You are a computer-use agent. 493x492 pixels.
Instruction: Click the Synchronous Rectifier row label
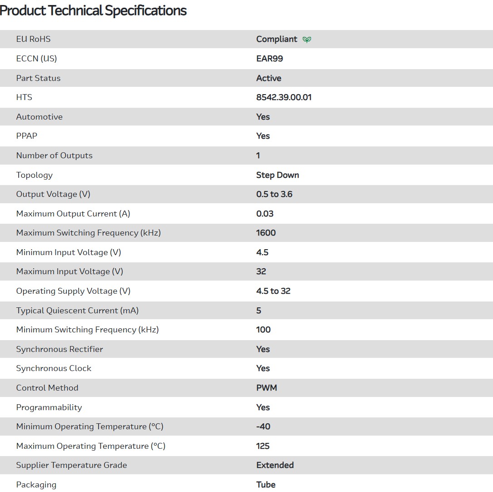tap(60, 349)
